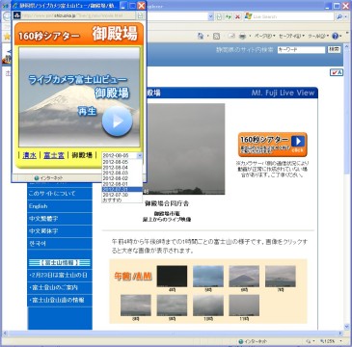Open the 6時 Mt. Fuji thumbnail image
Viewport: 352px width, 347px height.
[x=244, y=277]
